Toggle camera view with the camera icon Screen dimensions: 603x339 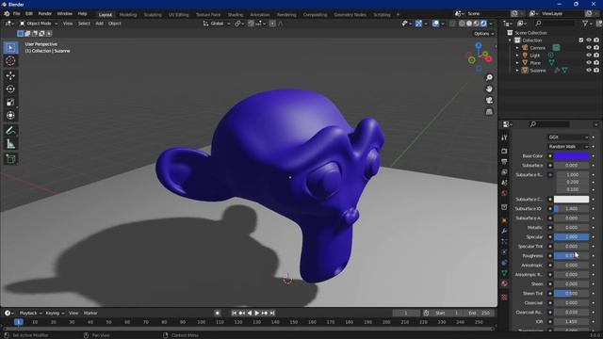click(489, 101)
